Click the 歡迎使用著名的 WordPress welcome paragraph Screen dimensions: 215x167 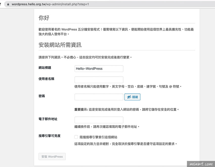click(116, 32)
